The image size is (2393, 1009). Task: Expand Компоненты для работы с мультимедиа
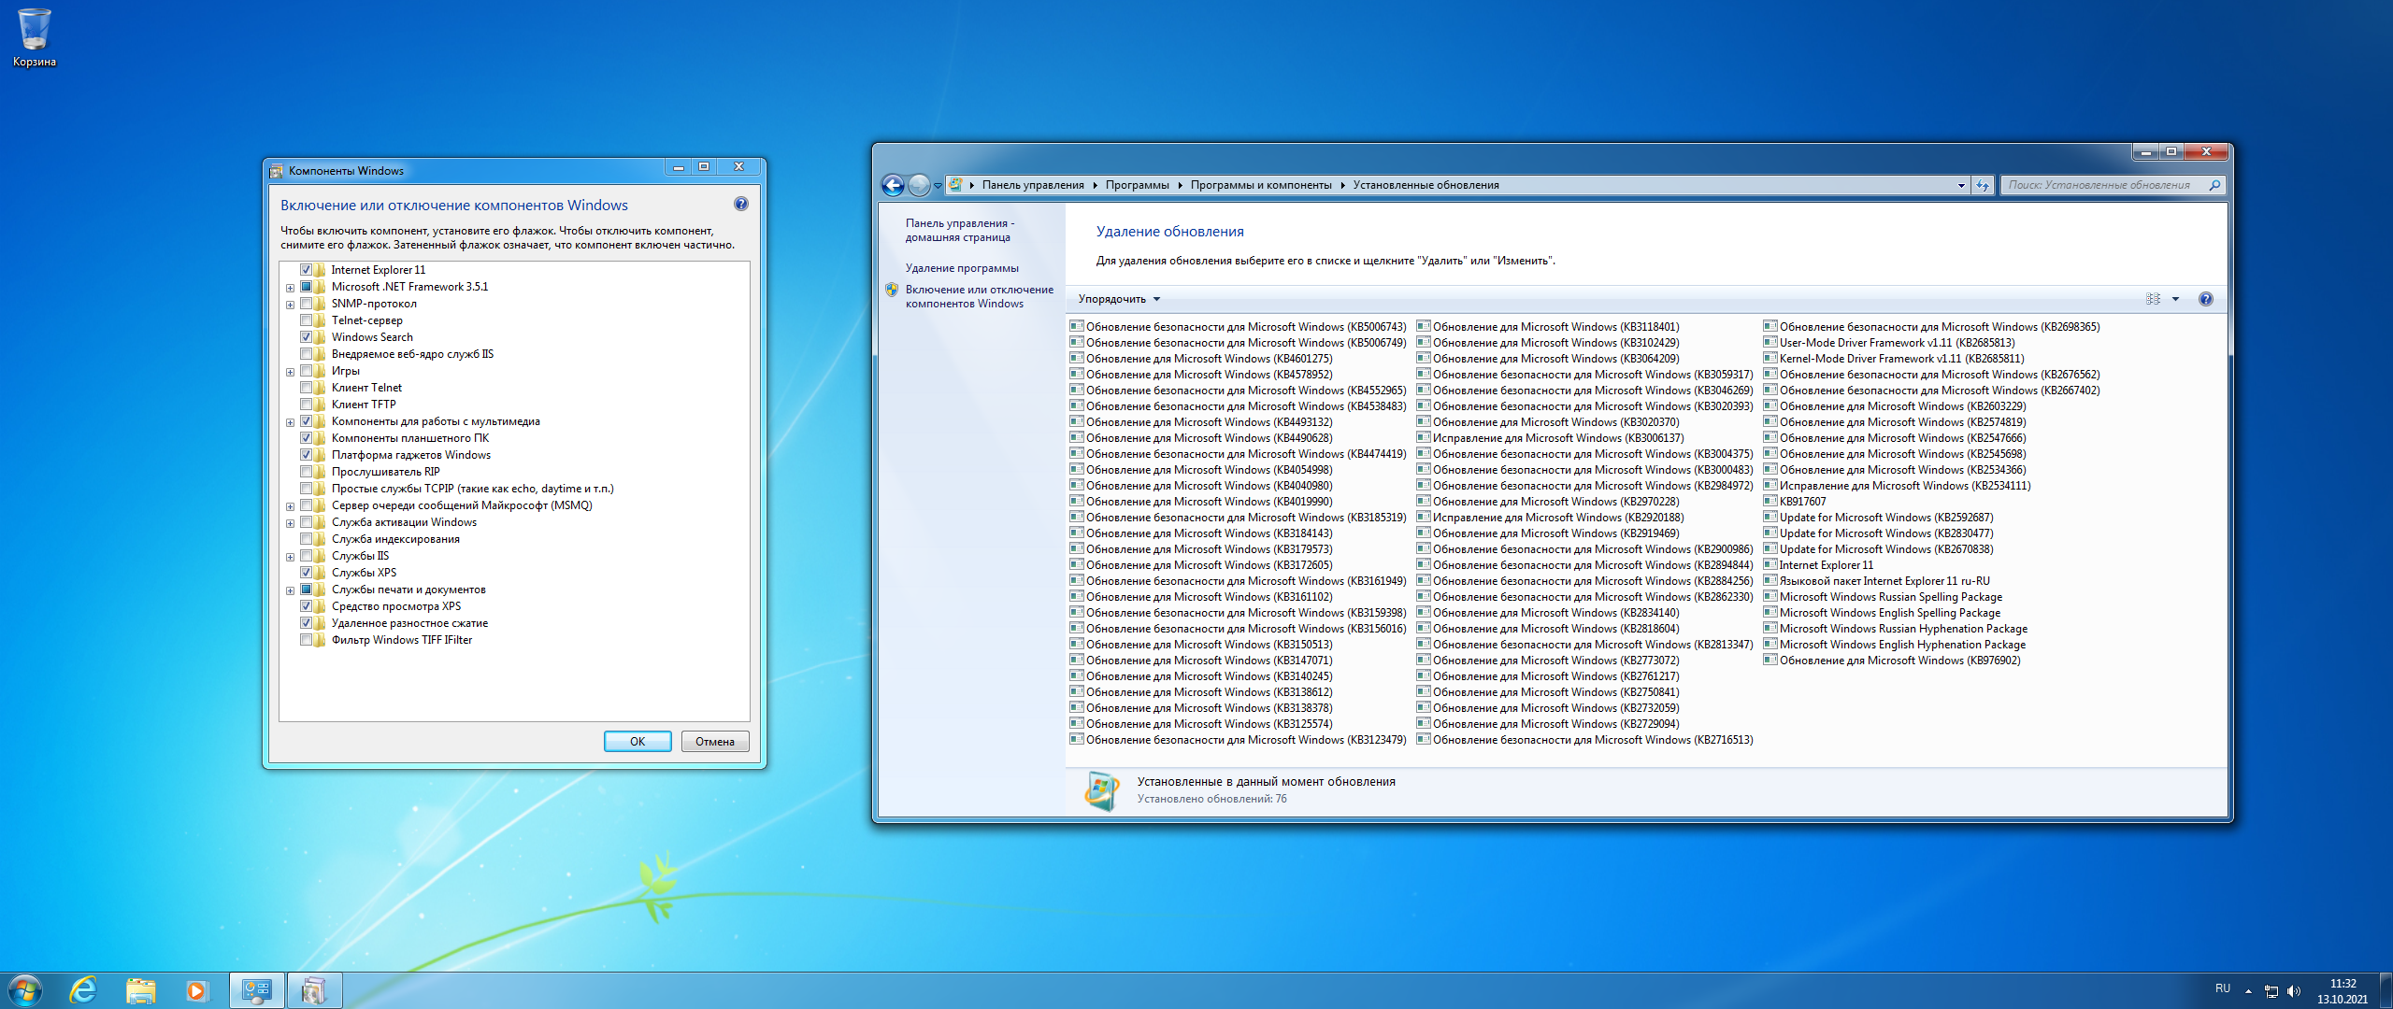click(290, 422)
